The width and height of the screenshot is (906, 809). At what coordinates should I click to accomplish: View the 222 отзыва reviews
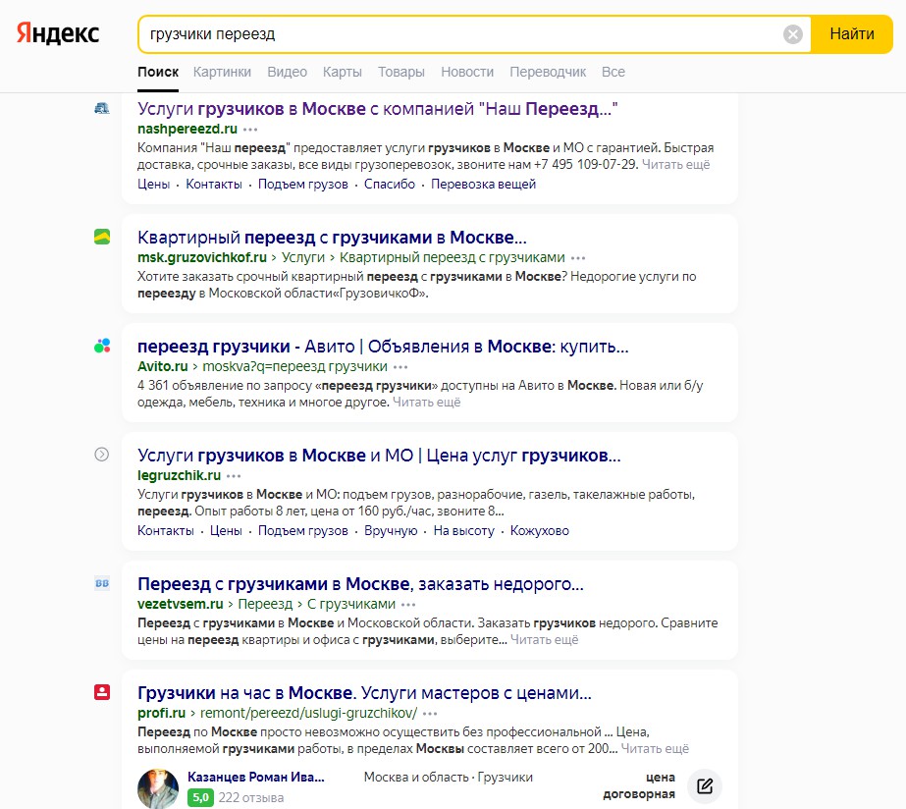click(x=250, y=798)
